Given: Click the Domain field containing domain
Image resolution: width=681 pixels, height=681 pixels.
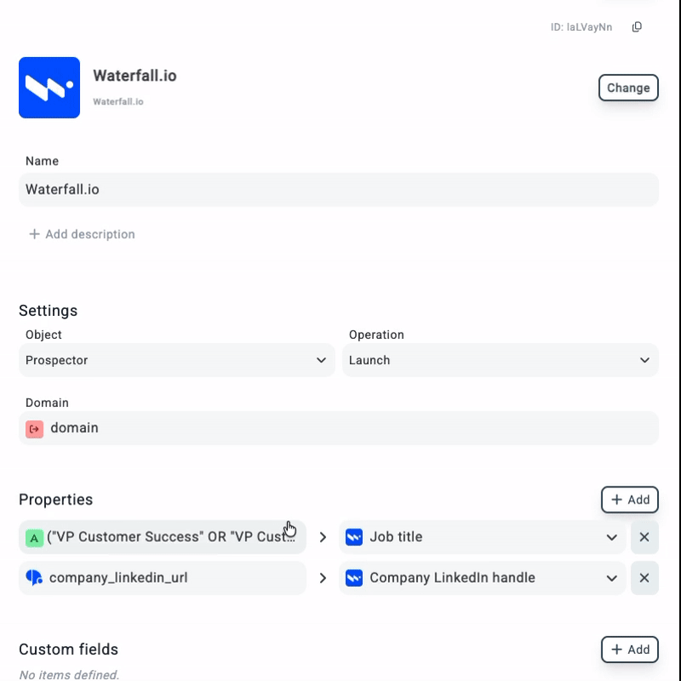Looking at the screenshot, I should [339, 428].
